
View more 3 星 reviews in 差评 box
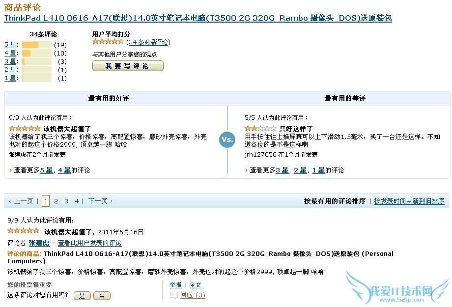point(282,170)
